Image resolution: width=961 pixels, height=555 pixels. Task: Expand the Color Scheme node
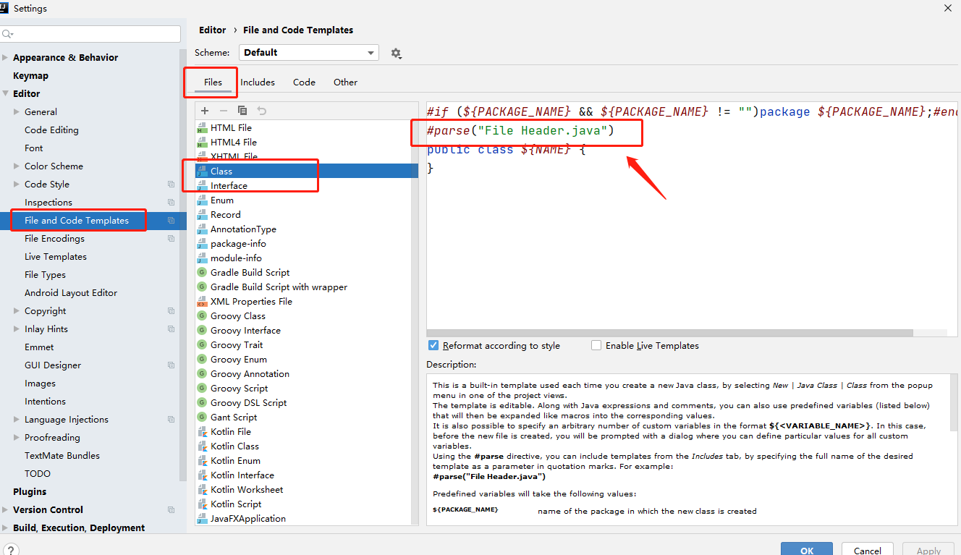(x=17, y=166)
